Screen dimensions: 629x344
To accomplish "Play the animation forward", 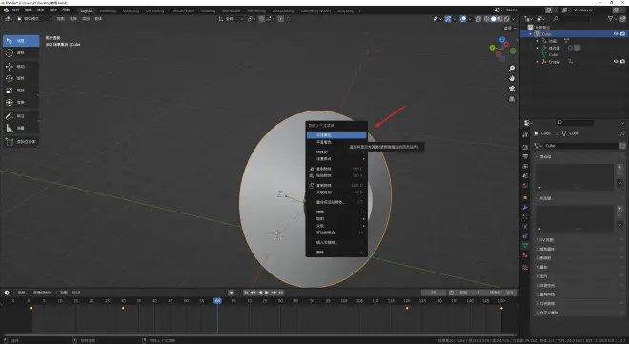I will (267, 293).
